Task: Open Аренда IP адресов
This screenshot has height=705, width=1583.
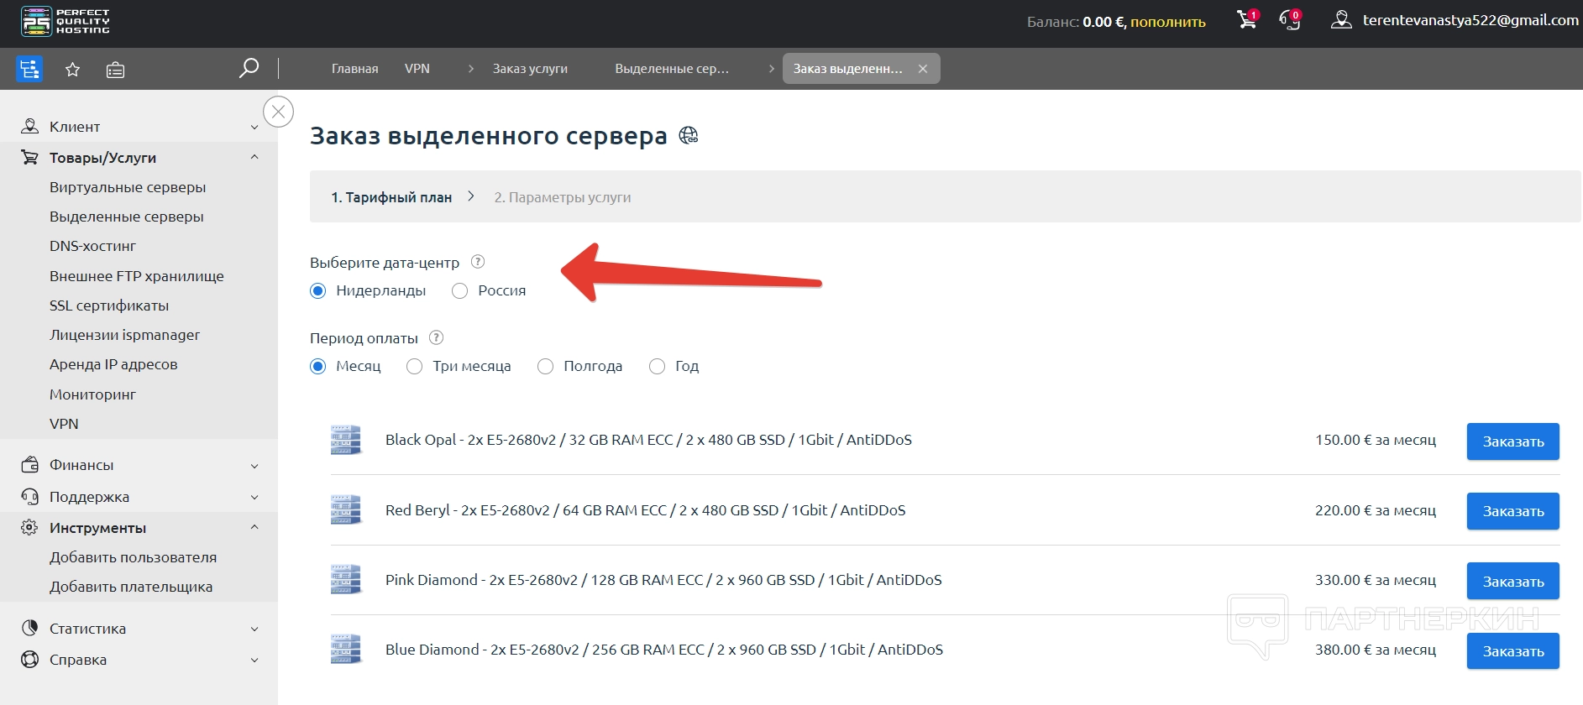Action: [x=113, y=364]
